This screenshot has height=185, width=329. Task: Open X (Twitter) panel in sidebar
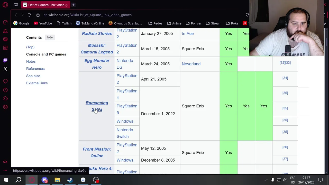click(x=5, y=69)
